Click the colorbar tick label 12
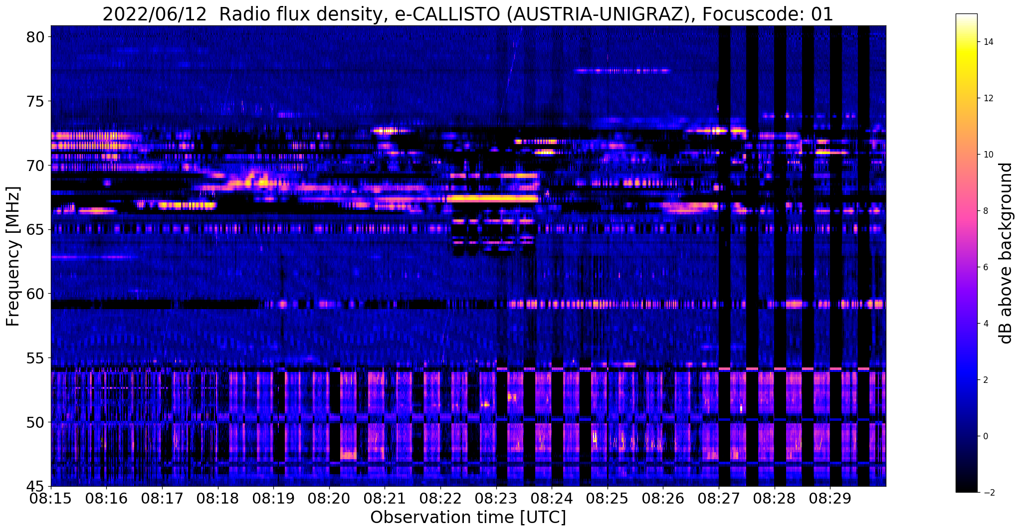The height and width of the screenshot is (532, 1021). pos(989,98)
